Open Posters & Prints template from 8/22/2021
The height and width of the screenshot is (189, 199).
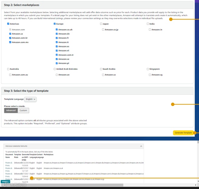[x=9, y=164]
